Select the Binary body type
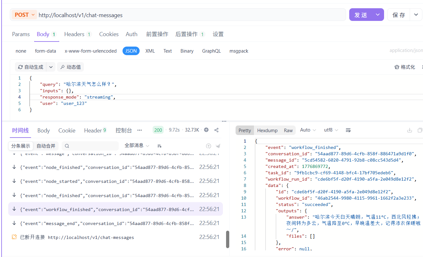The image size is (423, 257). tap(187, 51)
